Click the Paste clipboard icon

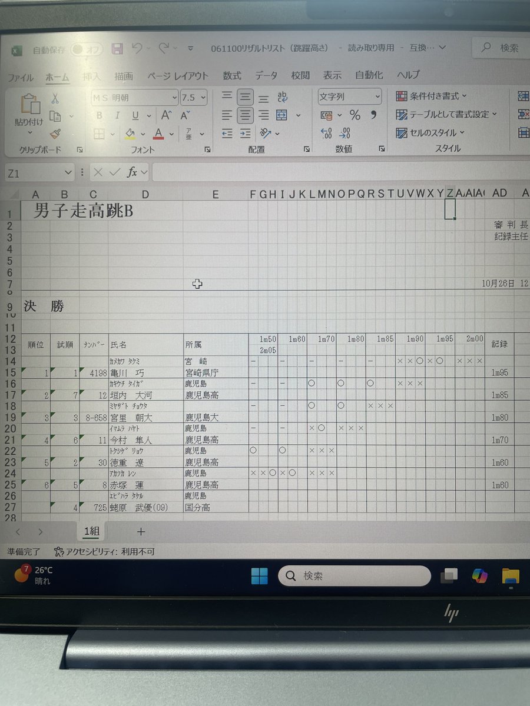(29, 104)
